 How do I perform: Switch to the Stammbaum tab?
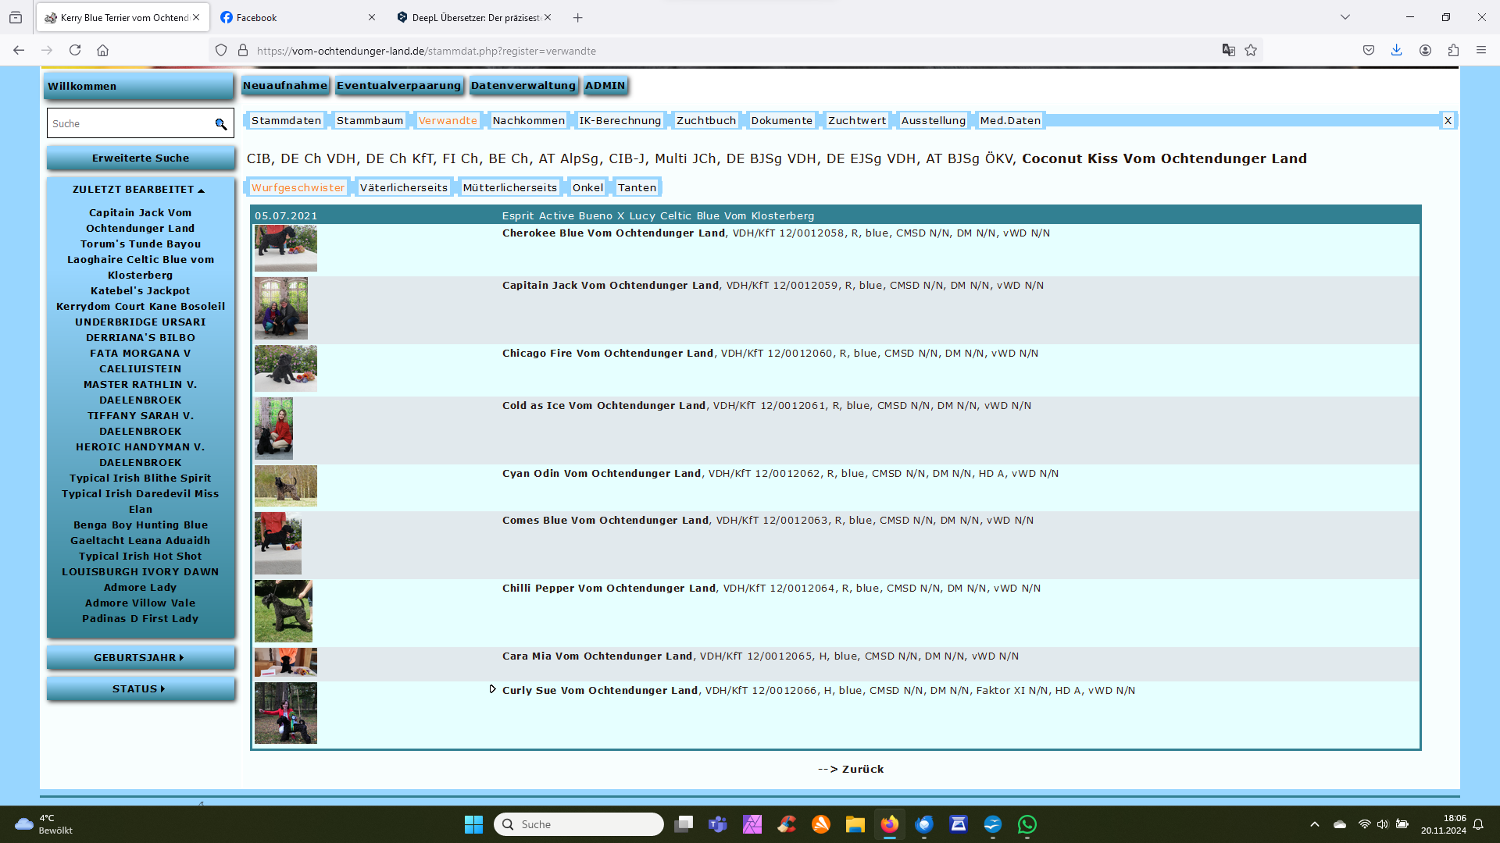370,120
